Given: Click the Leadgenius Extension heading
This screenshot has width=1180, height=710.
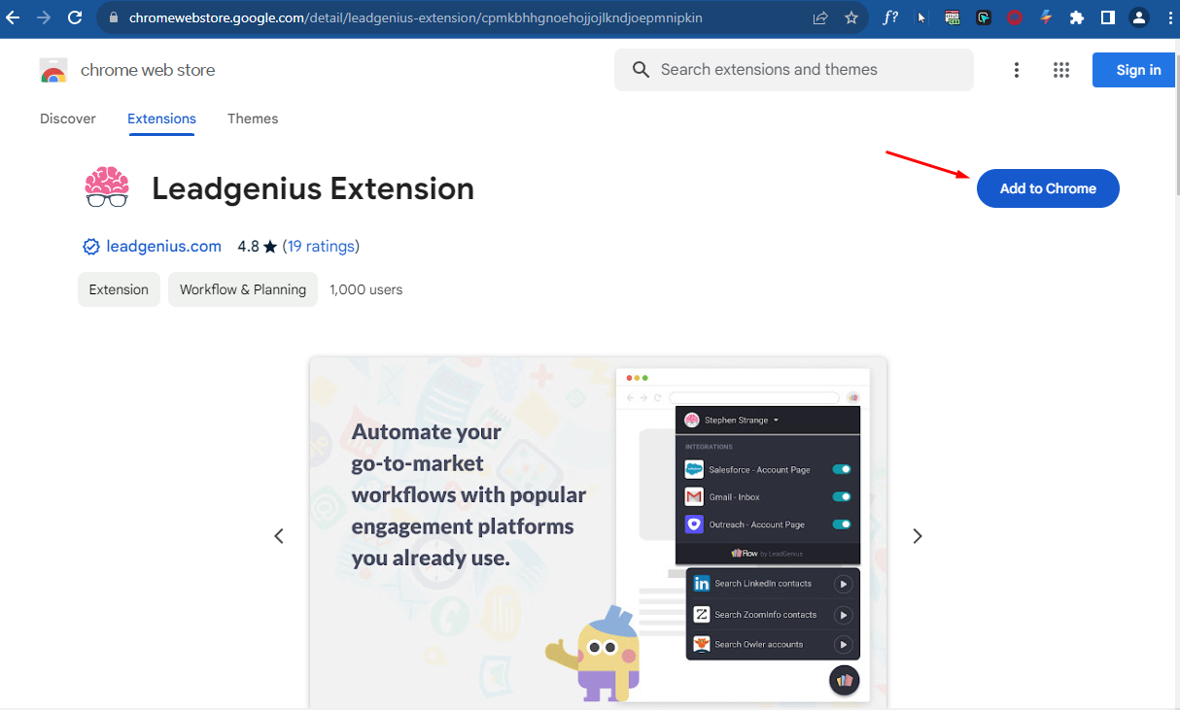Looking at the screenshot, I should 313,188.
